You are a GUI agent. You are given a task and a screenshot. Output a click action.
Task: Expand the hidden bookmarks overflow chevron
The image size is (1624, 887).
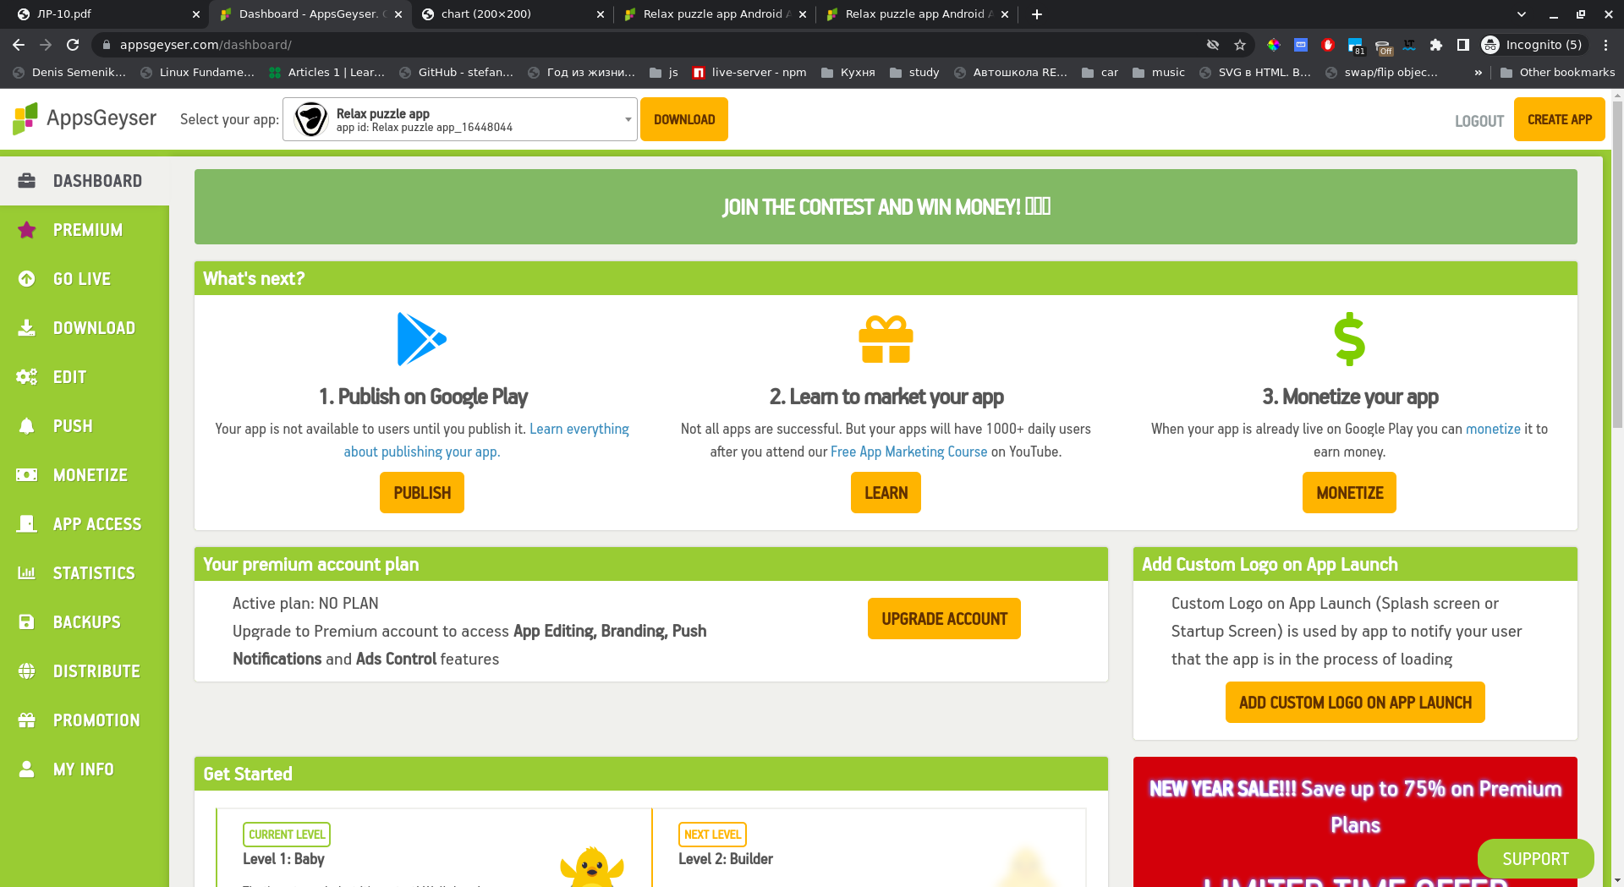(x=1478, y=73)
